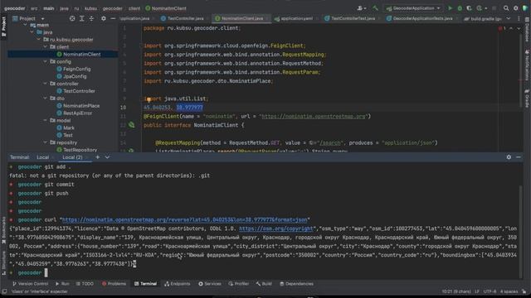The width and height of the screenshot is (531, 298).
Task: Click 4 spaces indent setting in status bar
Action: click(x=509, y=291)
